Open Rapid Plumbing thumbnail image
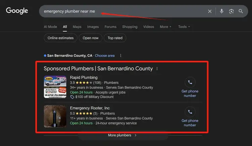 55,87
